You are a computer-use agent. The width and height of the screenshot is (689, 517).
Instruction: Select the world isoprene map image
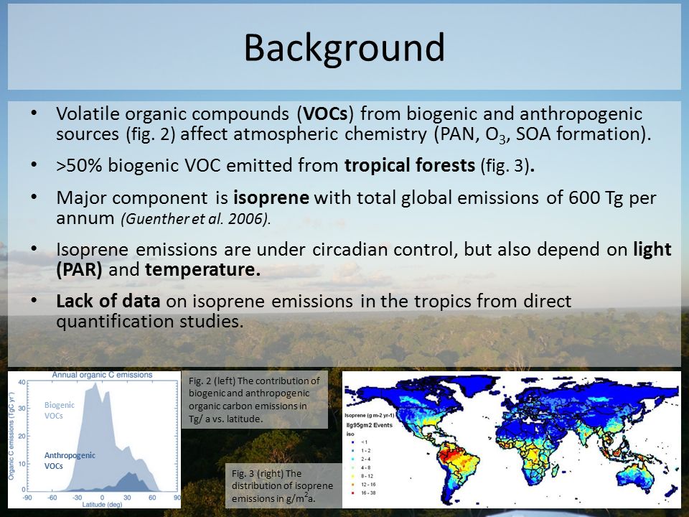(x=512, y=439)
